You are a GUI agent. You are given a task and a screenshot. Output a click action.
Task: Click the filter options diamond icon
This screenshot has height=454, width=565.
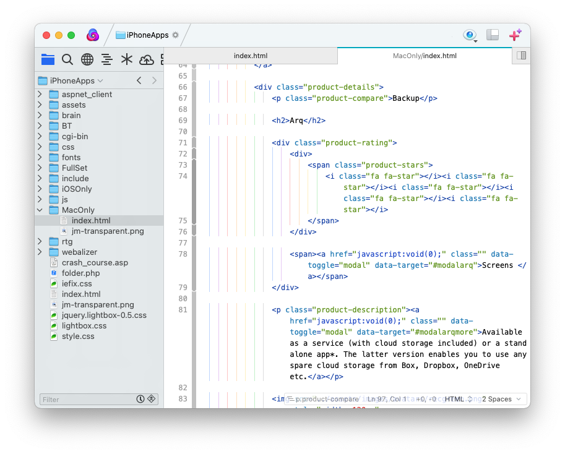[x=152, y=399]
